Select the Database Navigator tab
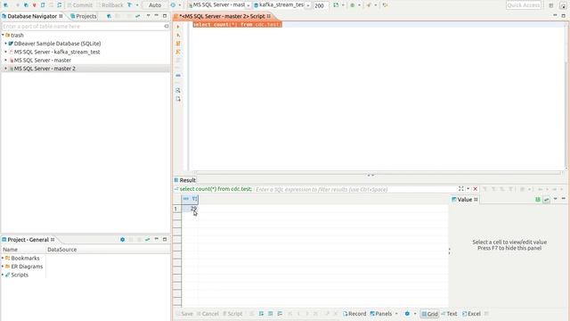570x321 pixels. tap(32, 16)
